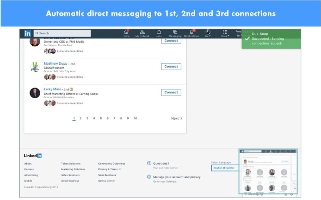321x200 pixels.
Task: Open Larry Masi's profile name link
Action: coord(52,89)
